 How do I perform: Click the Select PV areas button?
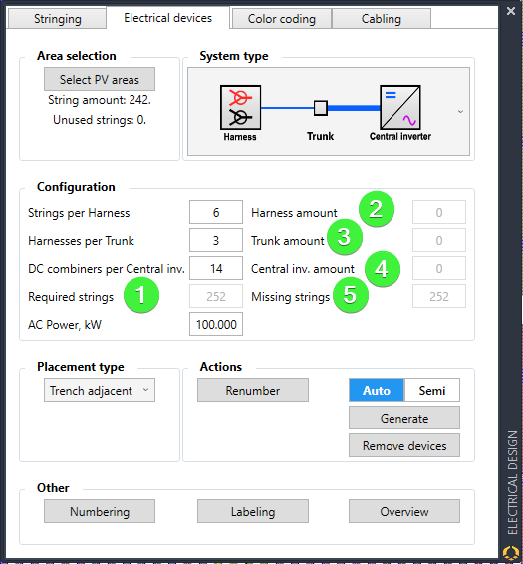(100, 79)
